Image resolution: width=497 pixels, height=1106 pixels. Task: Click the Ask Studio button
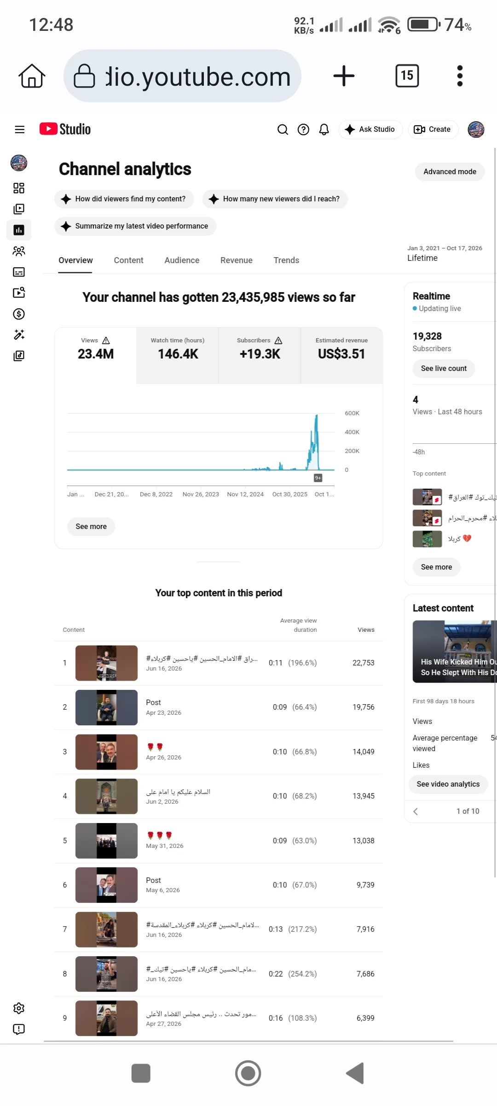[370, 129]
